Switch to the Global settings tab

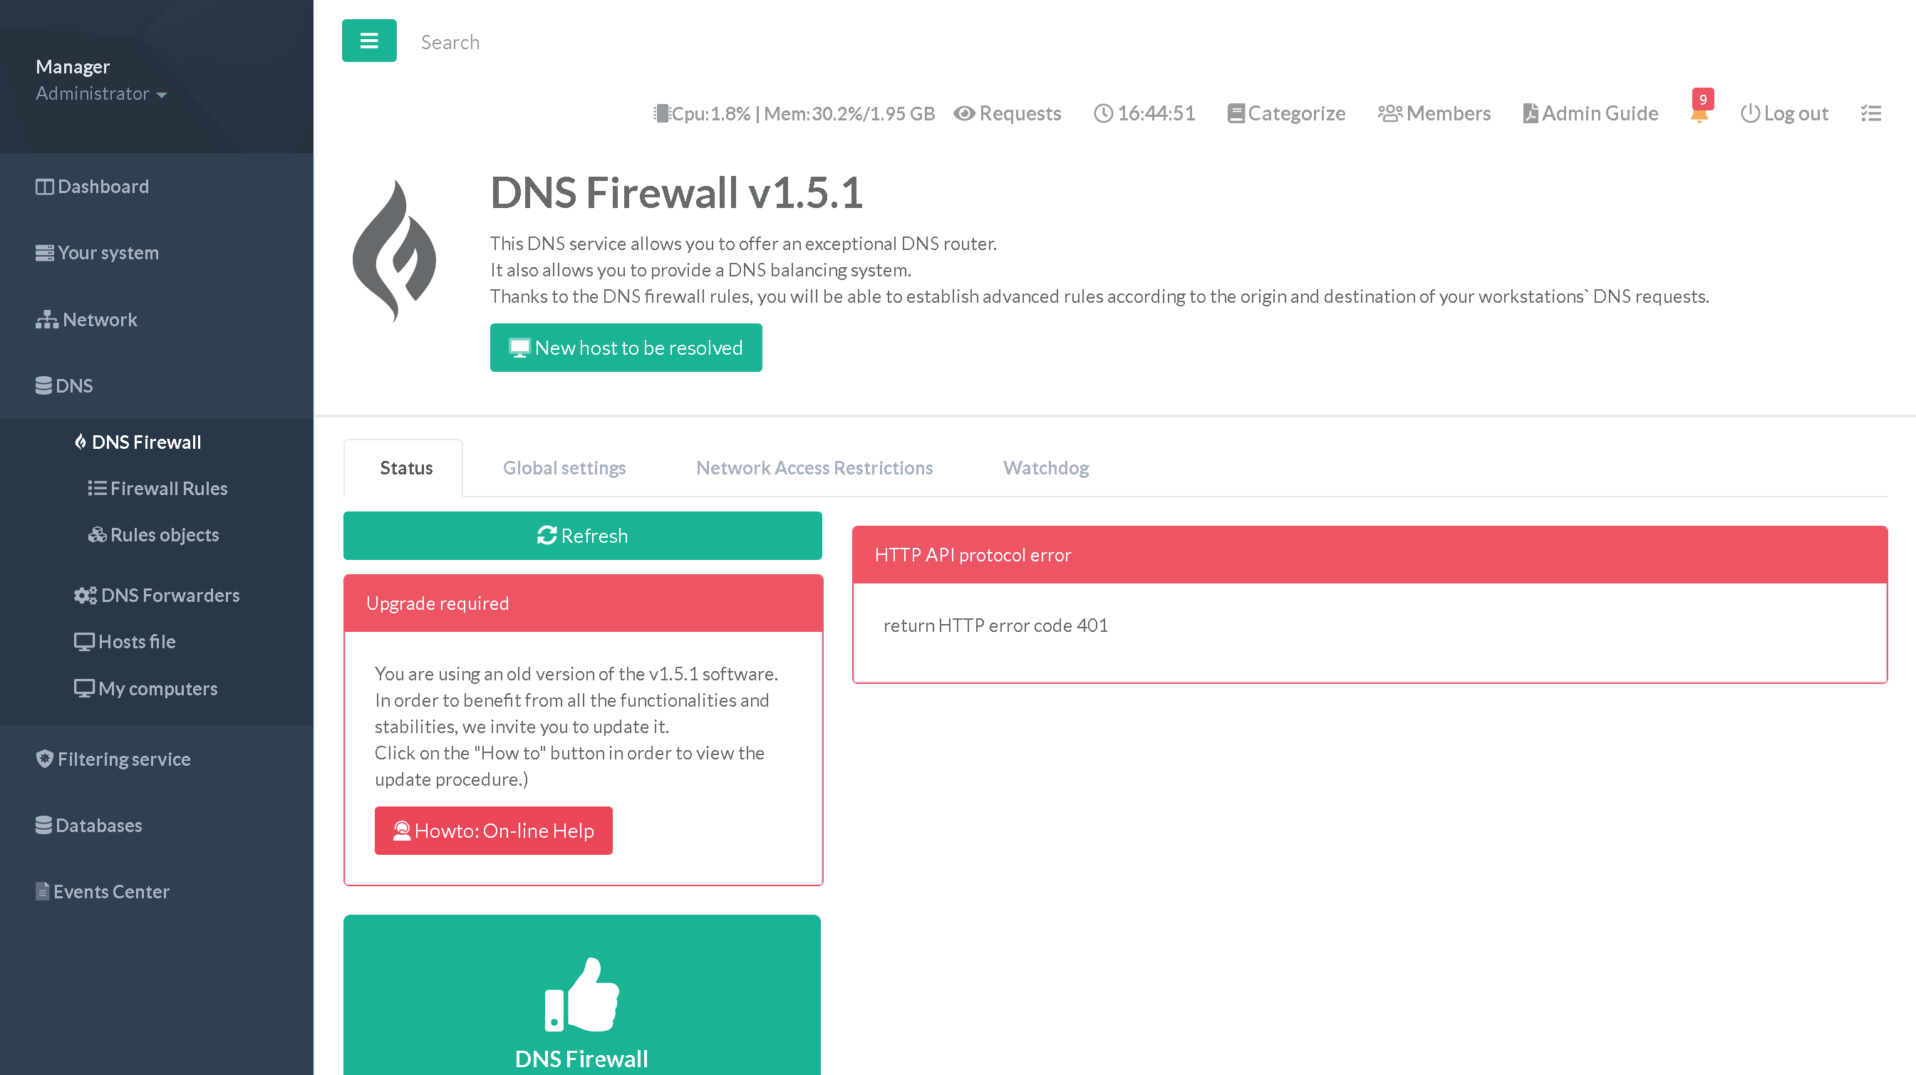(564, 467)
